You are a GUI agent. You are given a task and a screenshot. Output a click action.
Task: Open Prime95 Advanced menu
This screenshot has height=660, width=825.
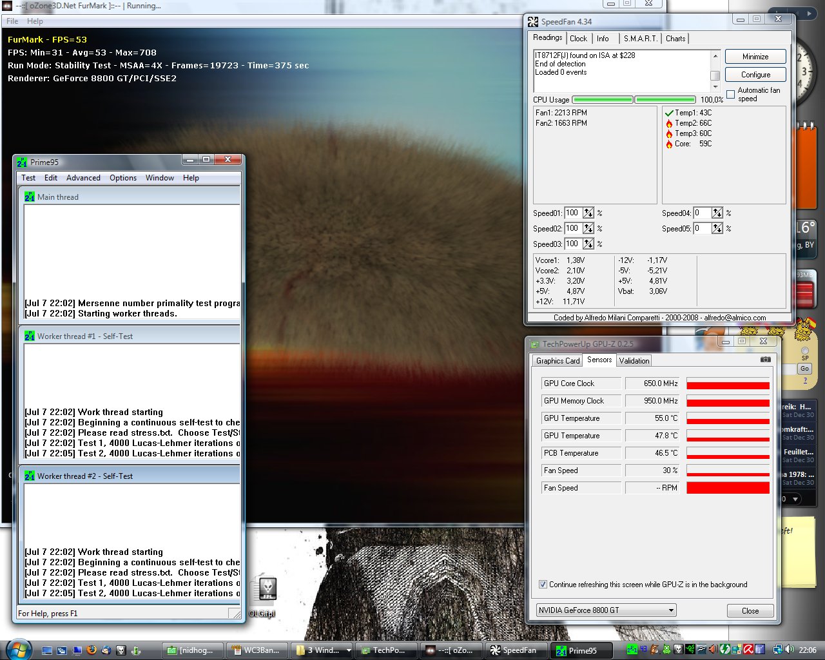pos(83,178)
